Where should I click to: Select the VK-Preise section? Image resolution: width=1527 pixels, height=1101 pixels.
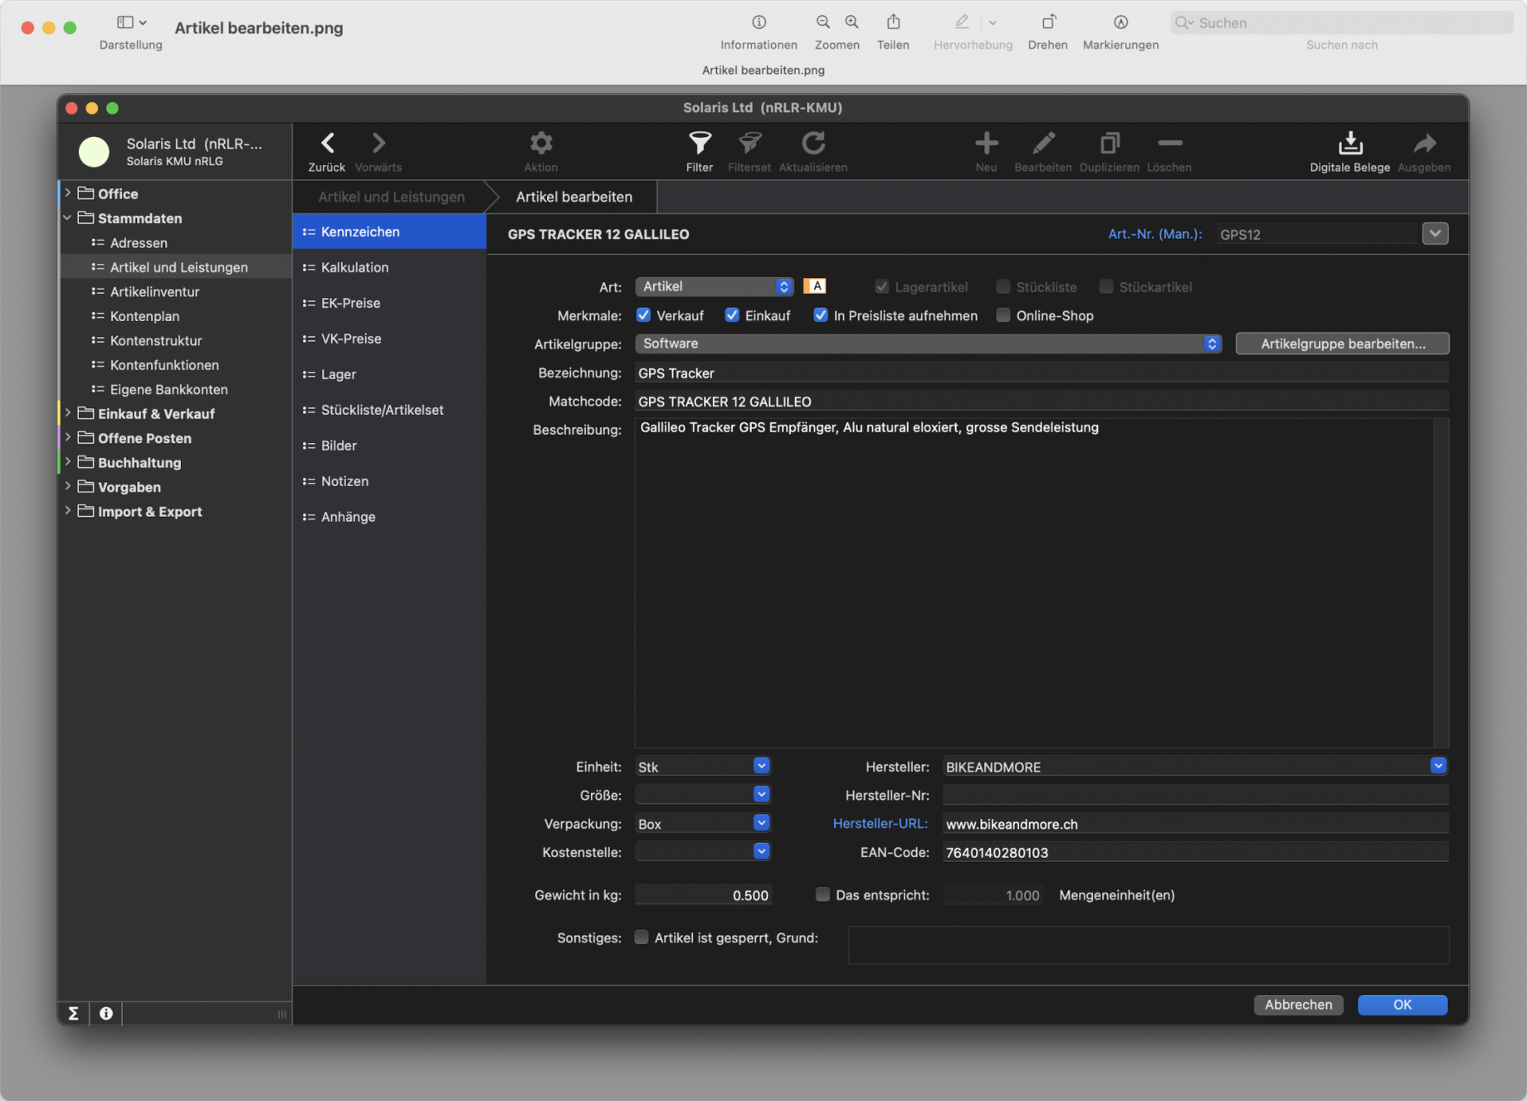coord(351,339)
